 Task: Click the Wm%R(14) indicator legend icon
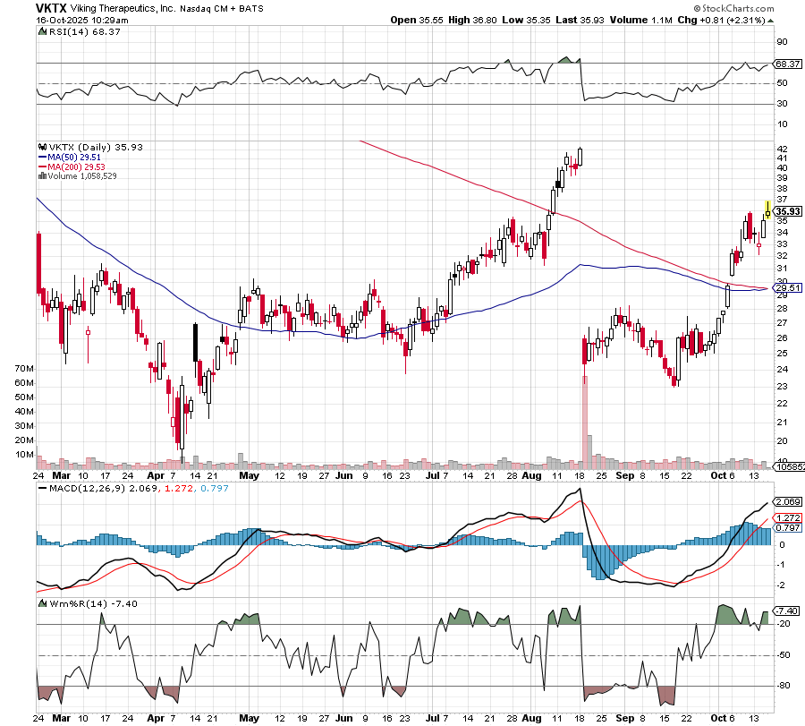tap(40, 603)
